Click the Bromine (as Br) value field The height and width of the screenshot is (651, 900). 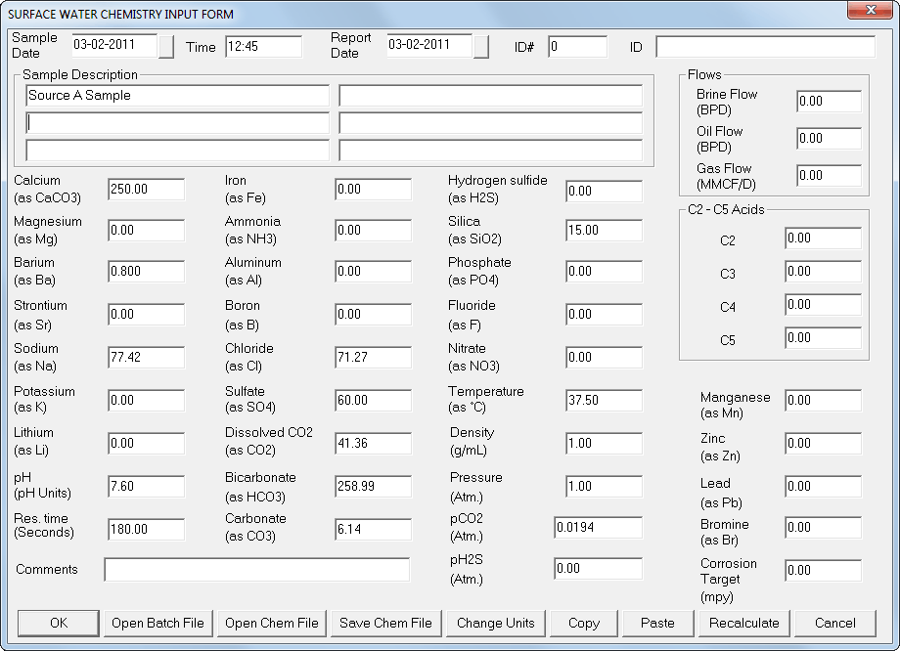tap(823, 528)
